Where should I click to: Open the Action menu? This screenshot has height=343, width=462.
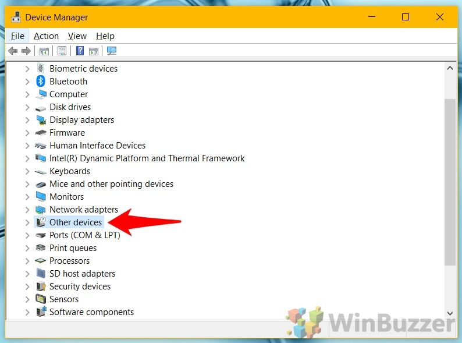click(47, 36)
